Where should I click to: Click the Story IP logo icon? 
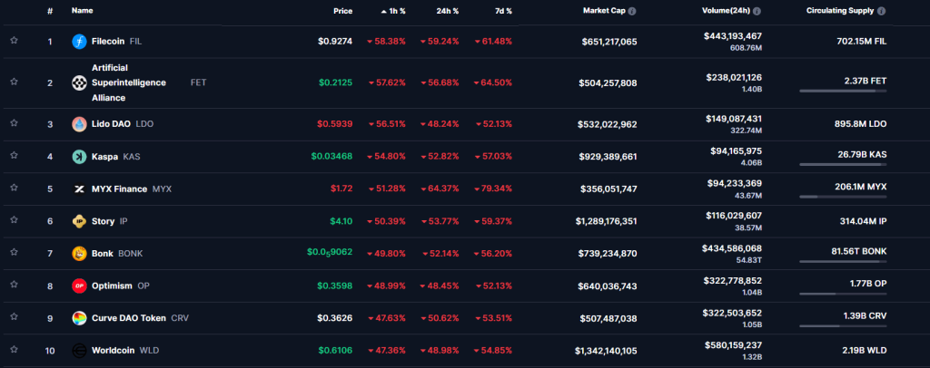pyautogui.click(x=79, y=221)
